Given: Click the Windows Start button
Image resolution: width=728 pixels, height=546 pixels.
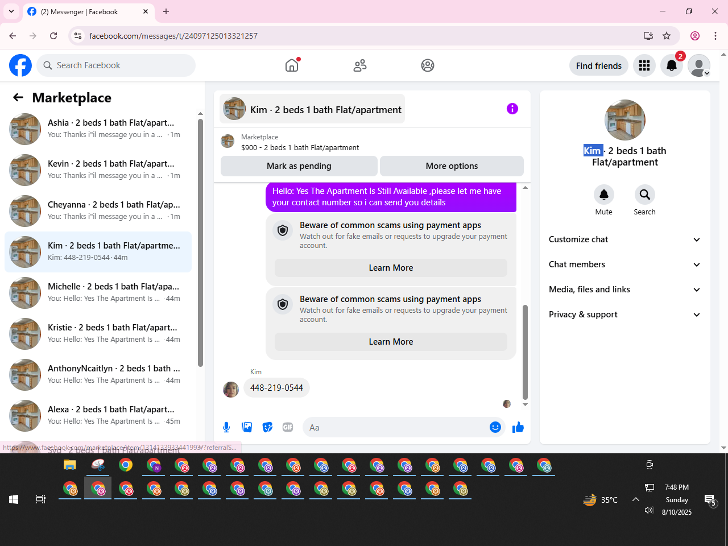Looking at the screenshot, I should coord(14,499).
